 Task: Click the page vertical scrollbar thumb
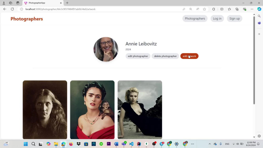click(x=254, y=60)
